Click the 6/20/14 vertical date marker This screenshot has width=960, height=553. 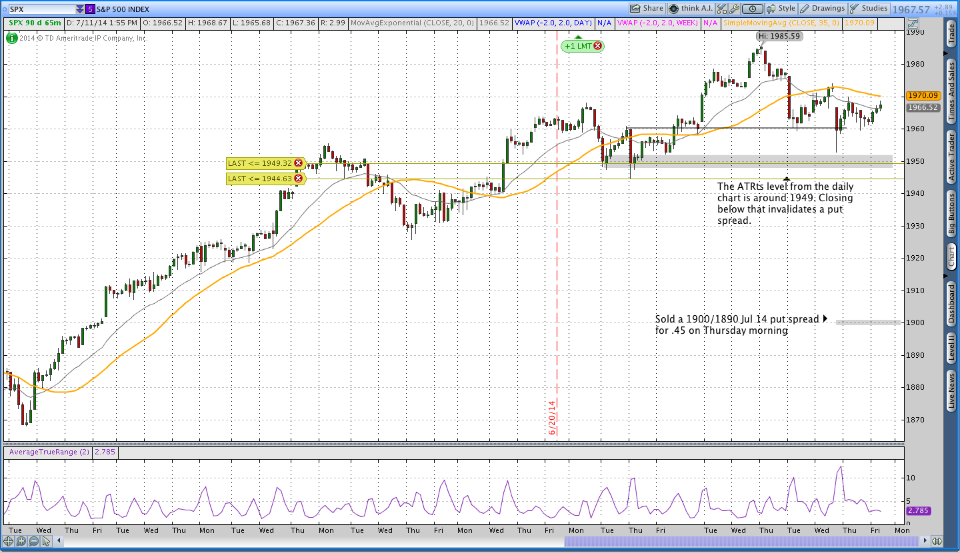click(x=552, y=418)
